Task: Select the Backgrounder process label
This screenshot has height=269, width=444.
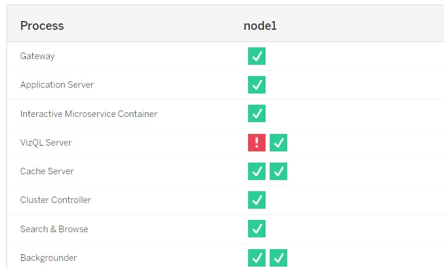Action: [49, 258]
